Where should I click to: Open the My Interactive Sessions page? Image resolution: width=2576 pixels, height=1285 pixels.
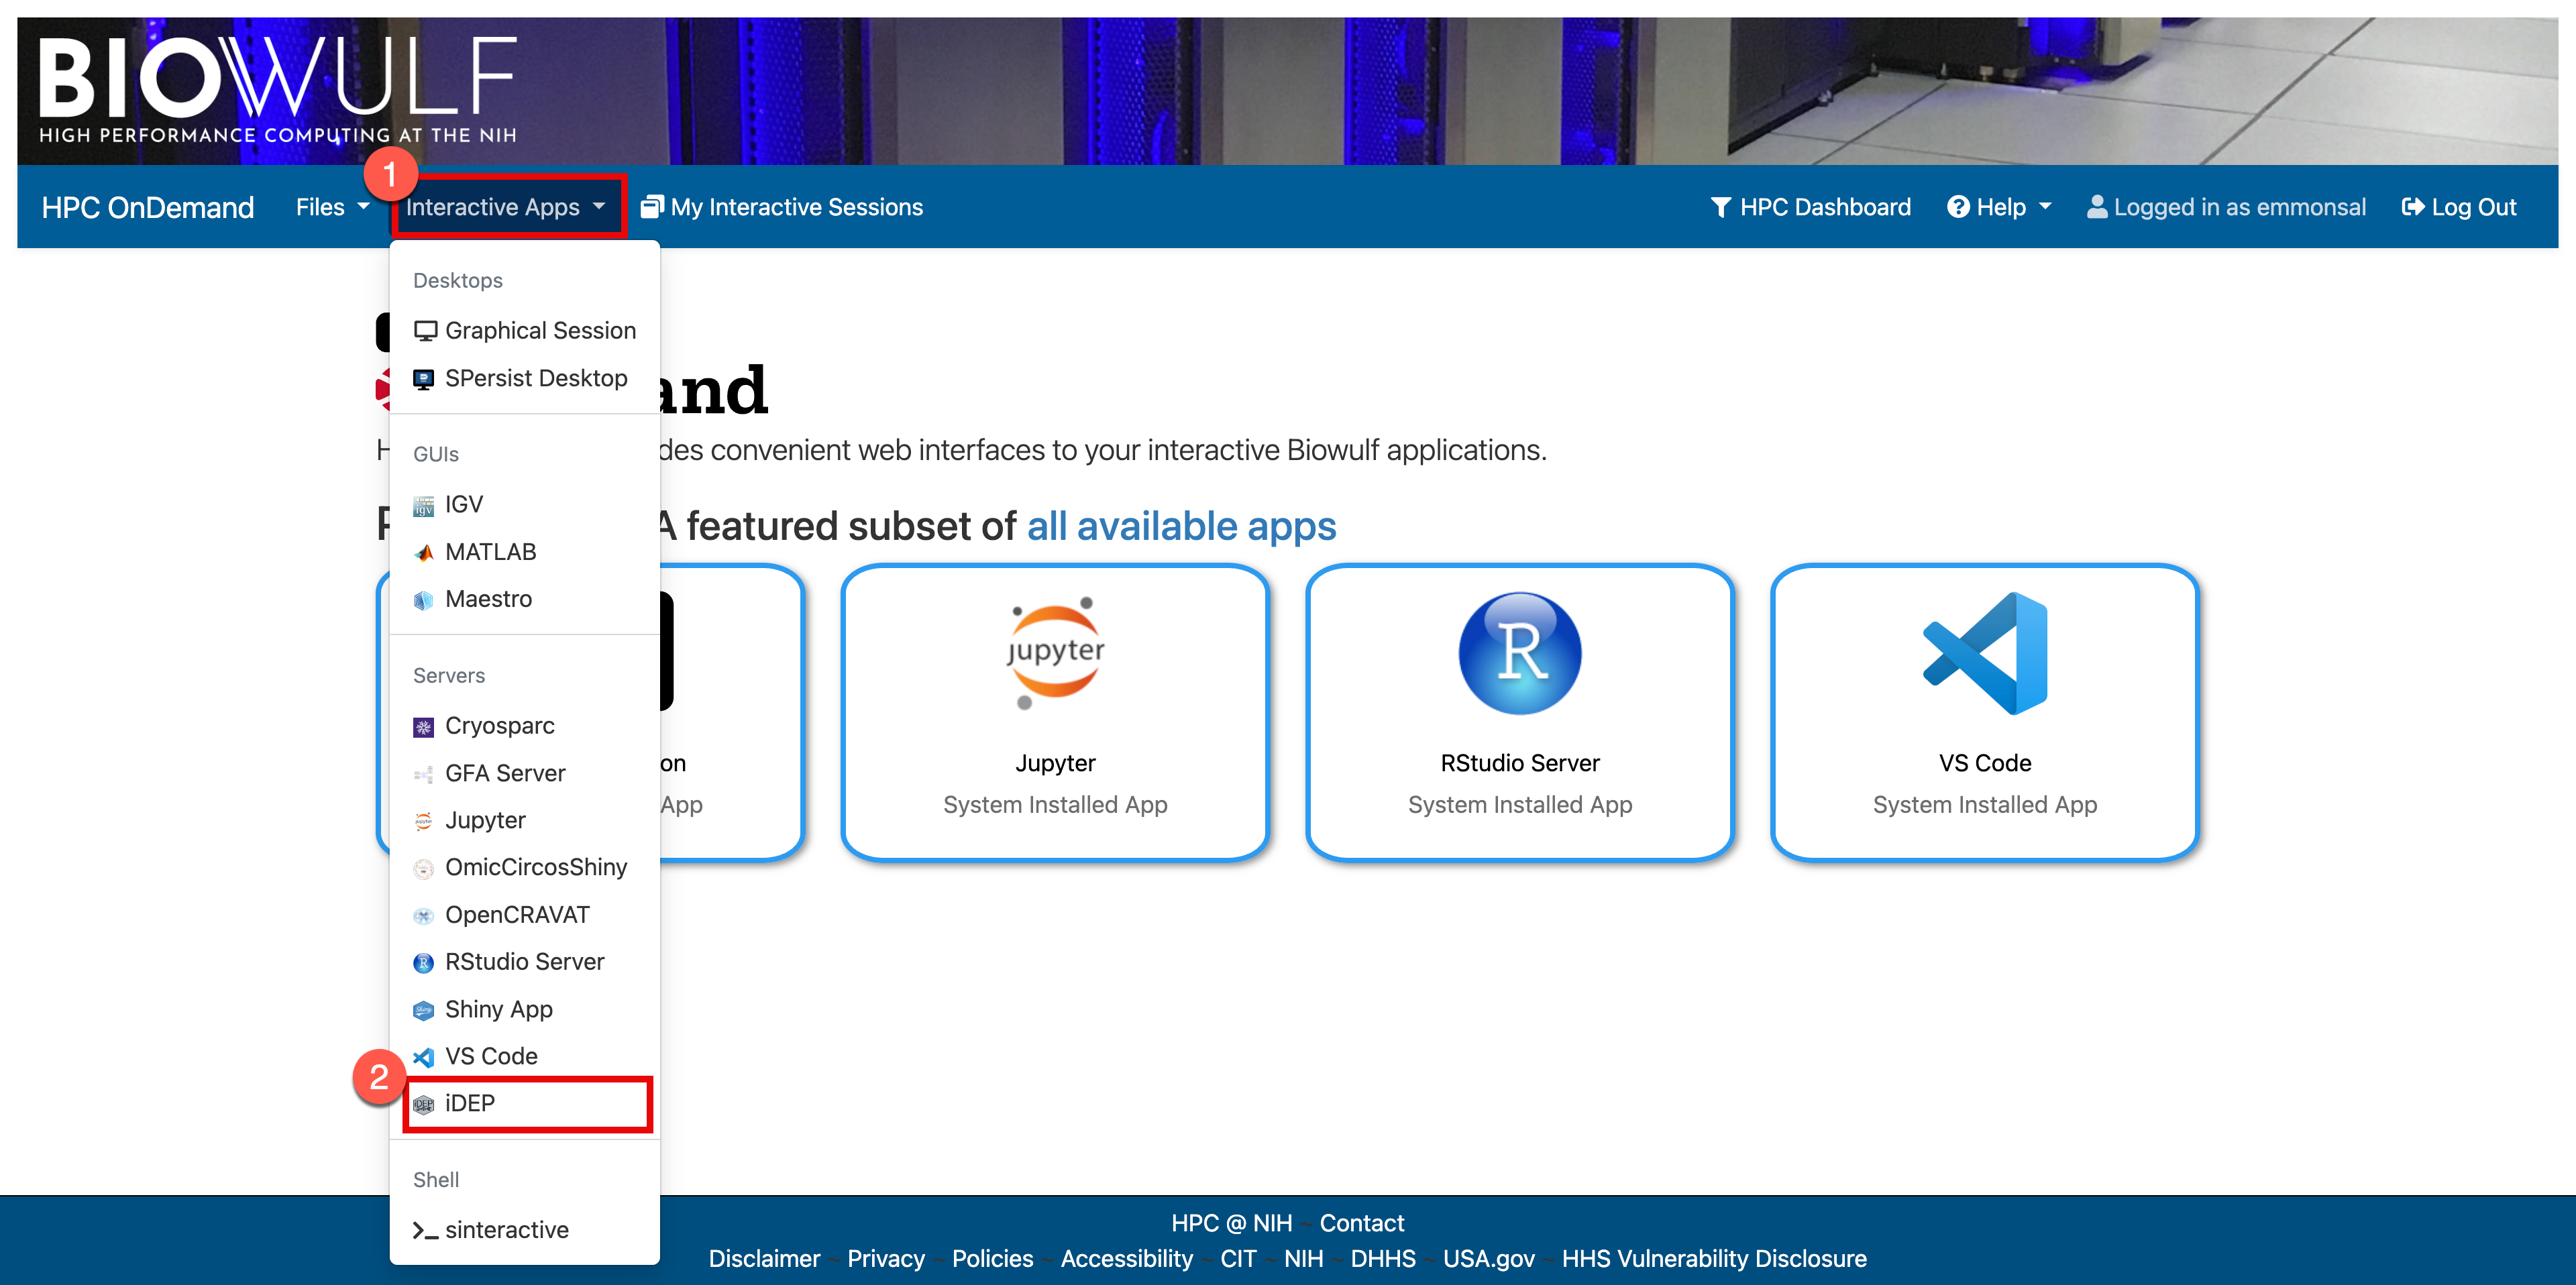point(782,207)
